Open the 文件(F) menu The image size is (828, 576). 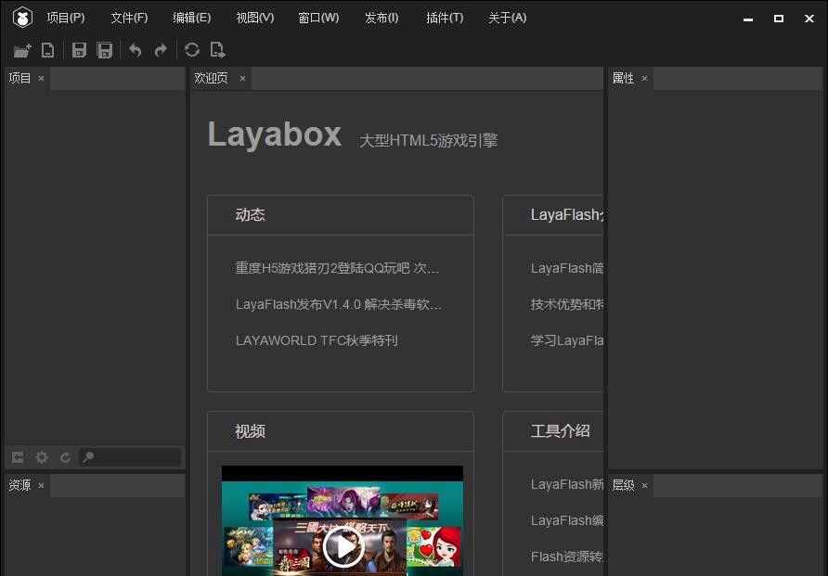pos(129,18)
